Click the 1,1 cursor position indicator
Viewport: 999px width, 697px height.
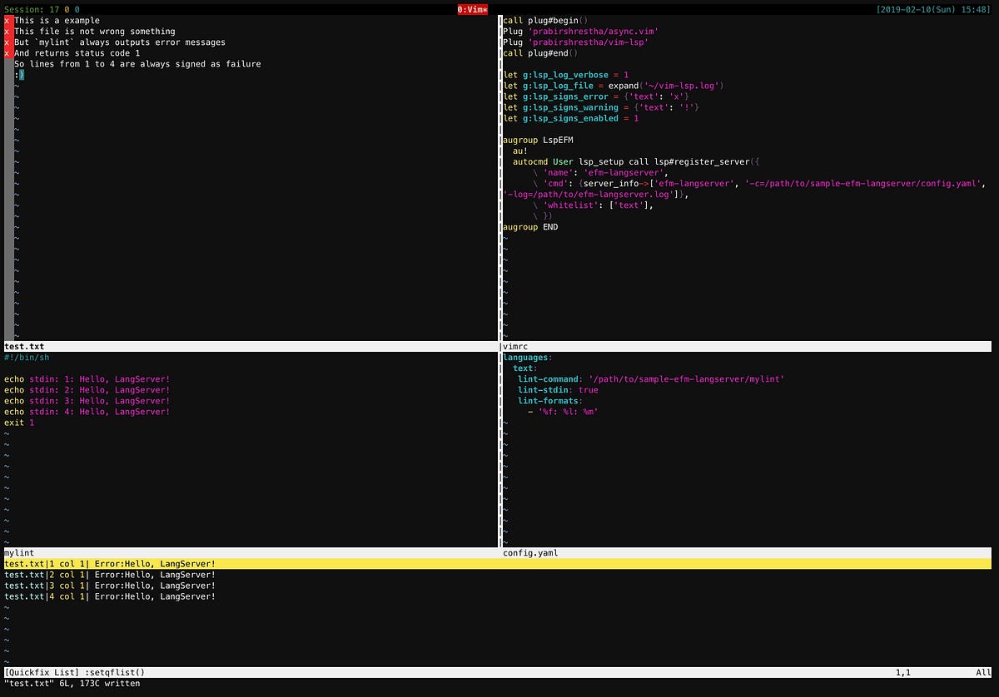903,672
